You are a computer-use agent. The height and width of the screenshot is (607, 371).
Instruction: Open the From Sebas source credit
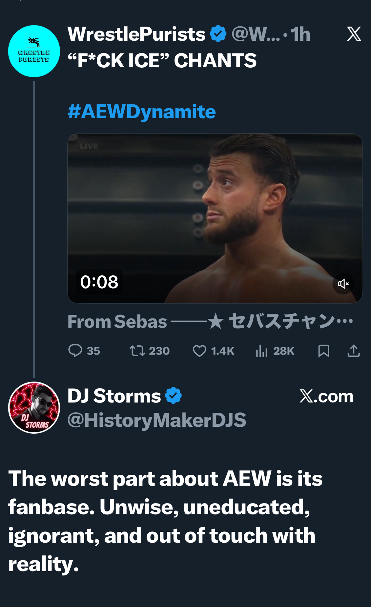click(210, 321)
